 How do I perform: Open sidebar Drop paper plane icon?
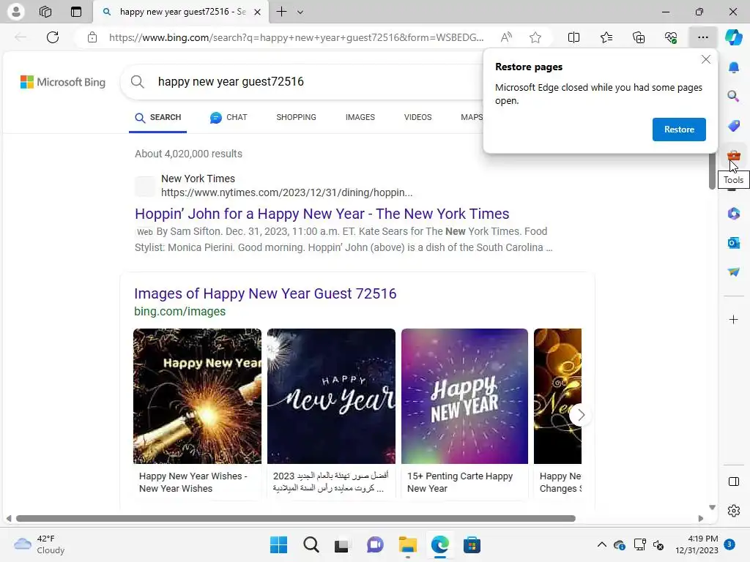pos(733,272)
